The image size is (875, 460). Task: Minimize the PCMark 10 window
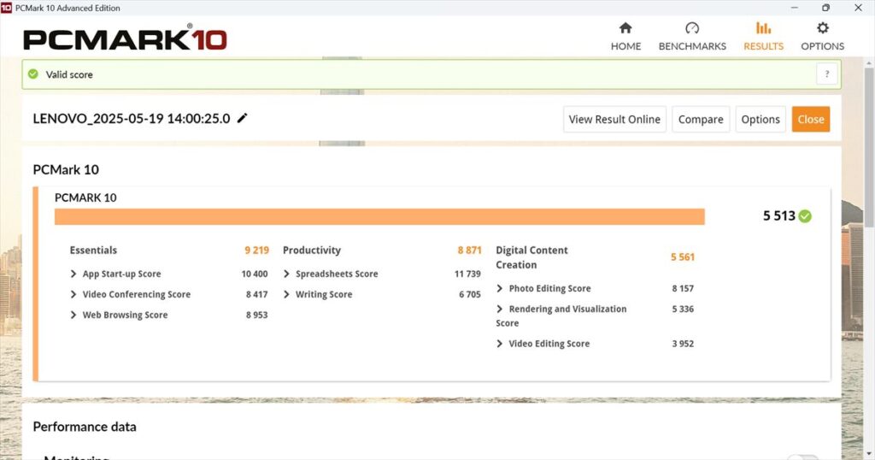[x=795, y=8]
